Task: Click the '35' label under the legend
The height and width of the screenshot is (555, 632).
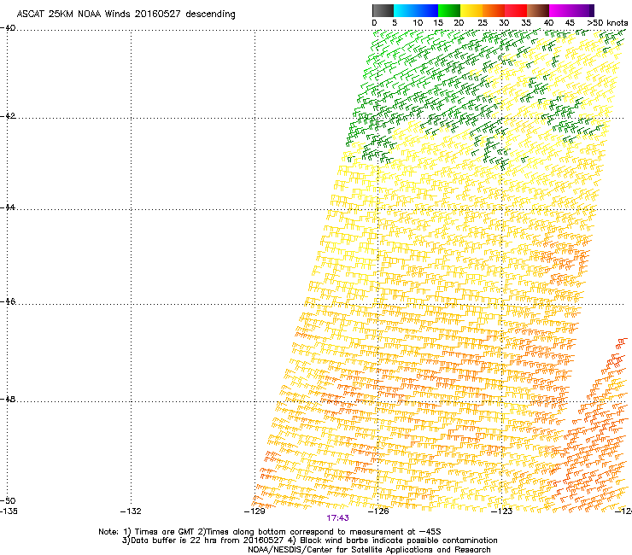Action: (x=526, y=22)
